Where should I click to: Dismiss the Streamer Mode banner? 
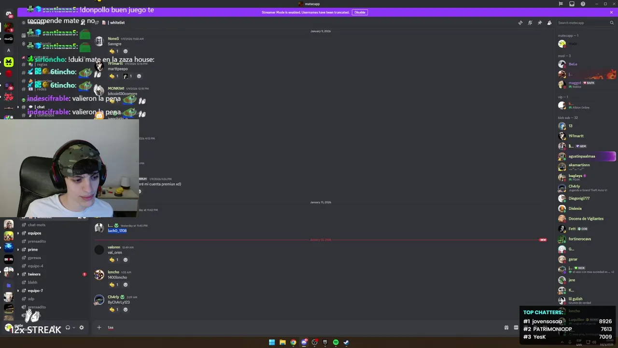tap(611, 12)
